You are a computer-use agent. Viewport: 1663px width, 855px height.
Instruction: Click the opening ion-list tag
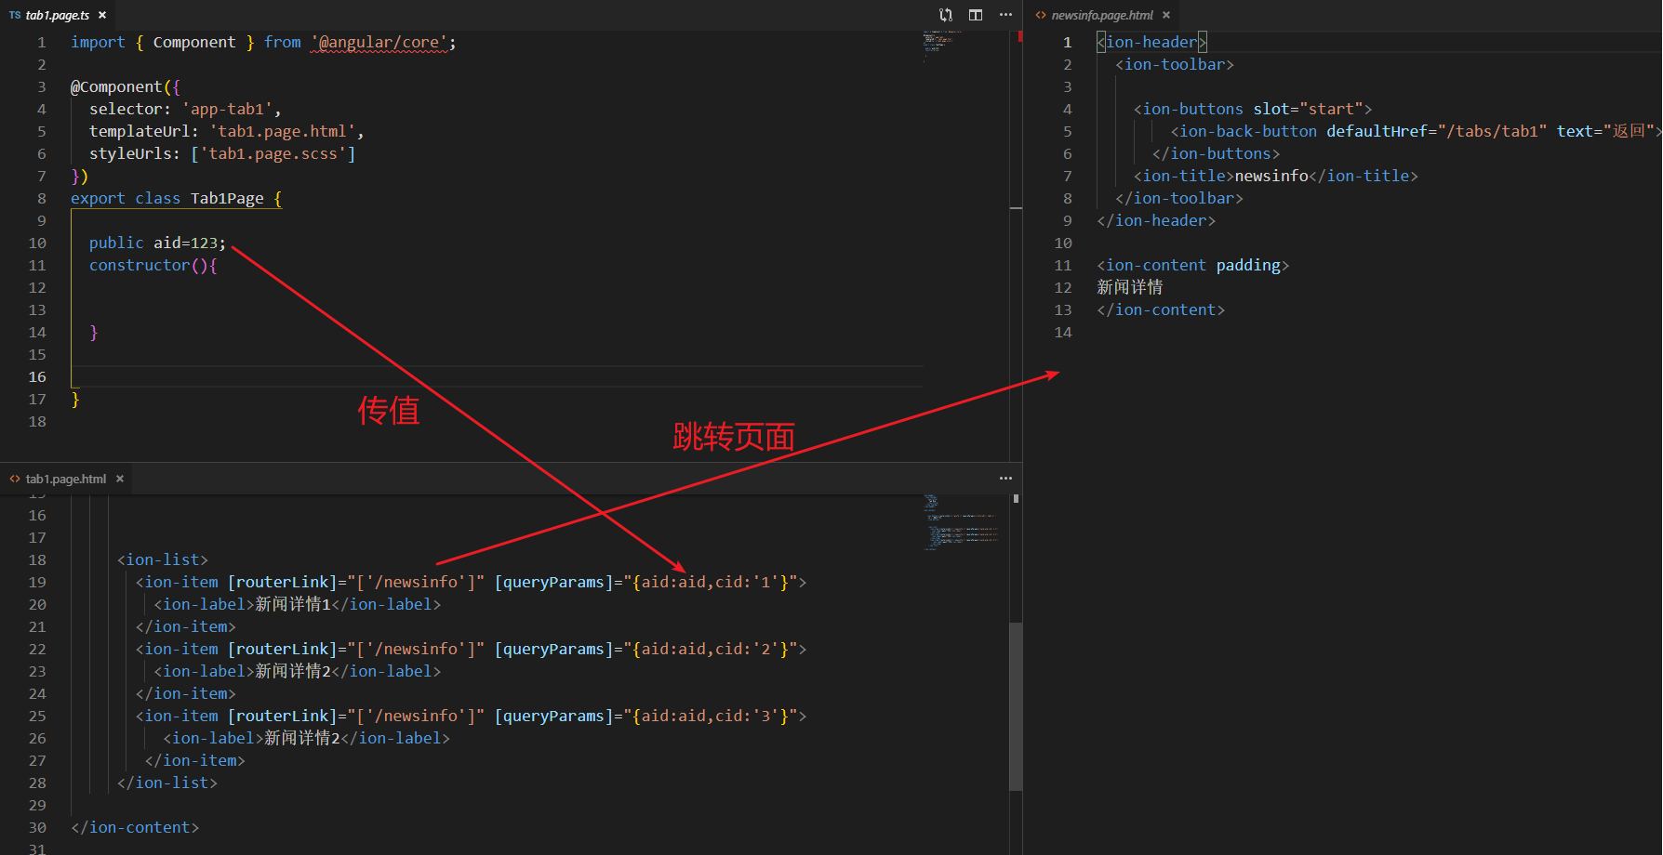[163, 559]
